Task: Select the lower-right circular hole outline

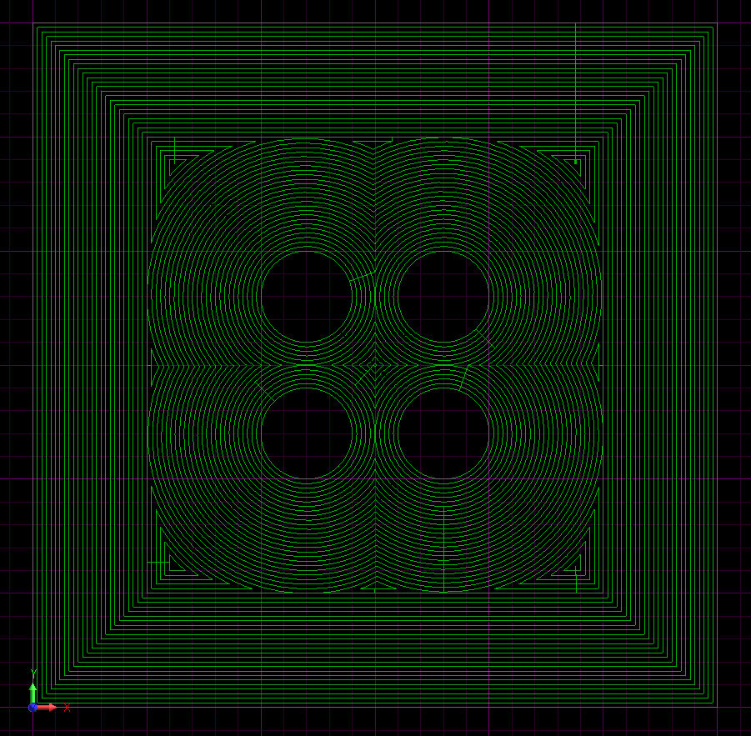Action: click(443, 433)
